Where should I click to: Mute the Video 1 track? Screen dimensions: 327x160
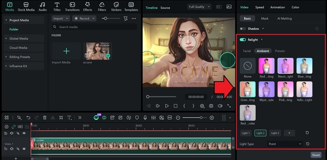pos(12,149)
